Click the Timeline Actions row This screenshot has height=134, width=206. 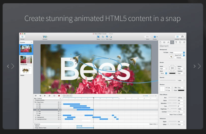coord(47,100)
